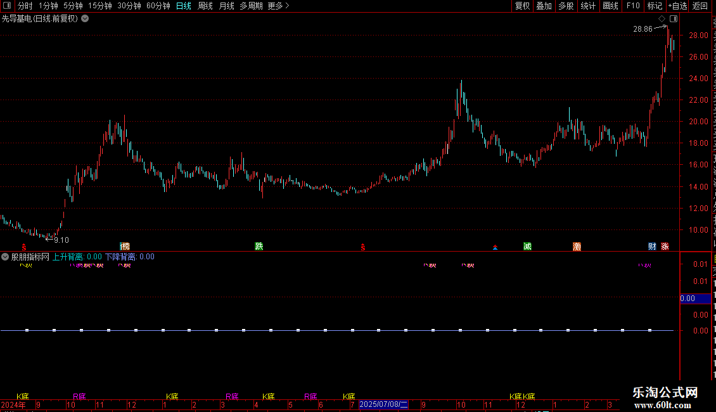Image resolution: width=716 pixels, height=412 pixels.
Task: Switch to 1分钟 period
Action: click(48, 6)
